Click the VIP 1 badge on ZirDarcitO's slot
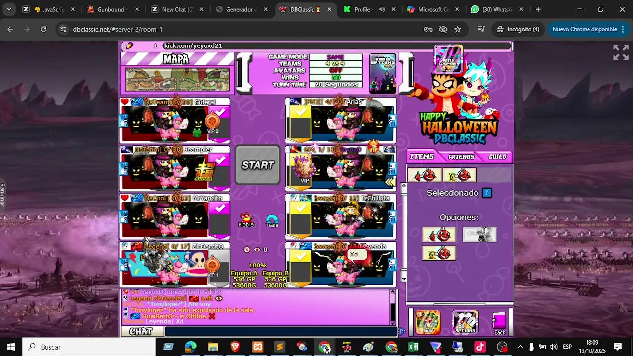The width and height of the screenshot is (633, 356). (x=212, y=267)
